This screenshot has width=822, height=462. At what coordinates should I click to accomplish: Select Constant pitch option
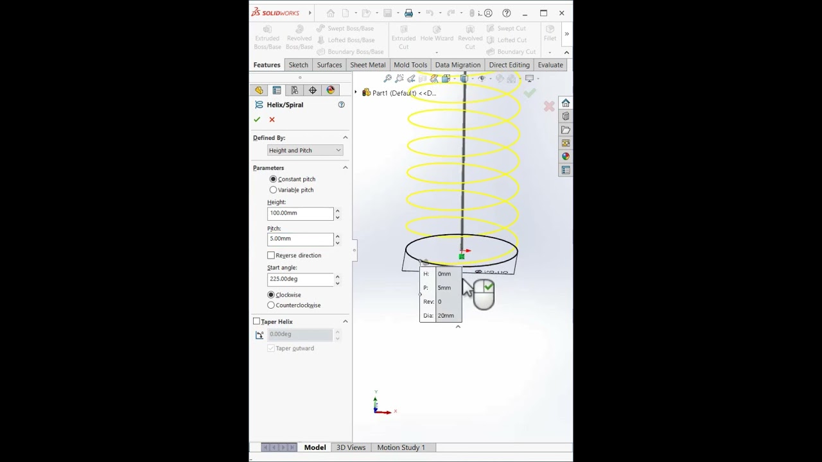pyautogui.click(x=292, y=179)
